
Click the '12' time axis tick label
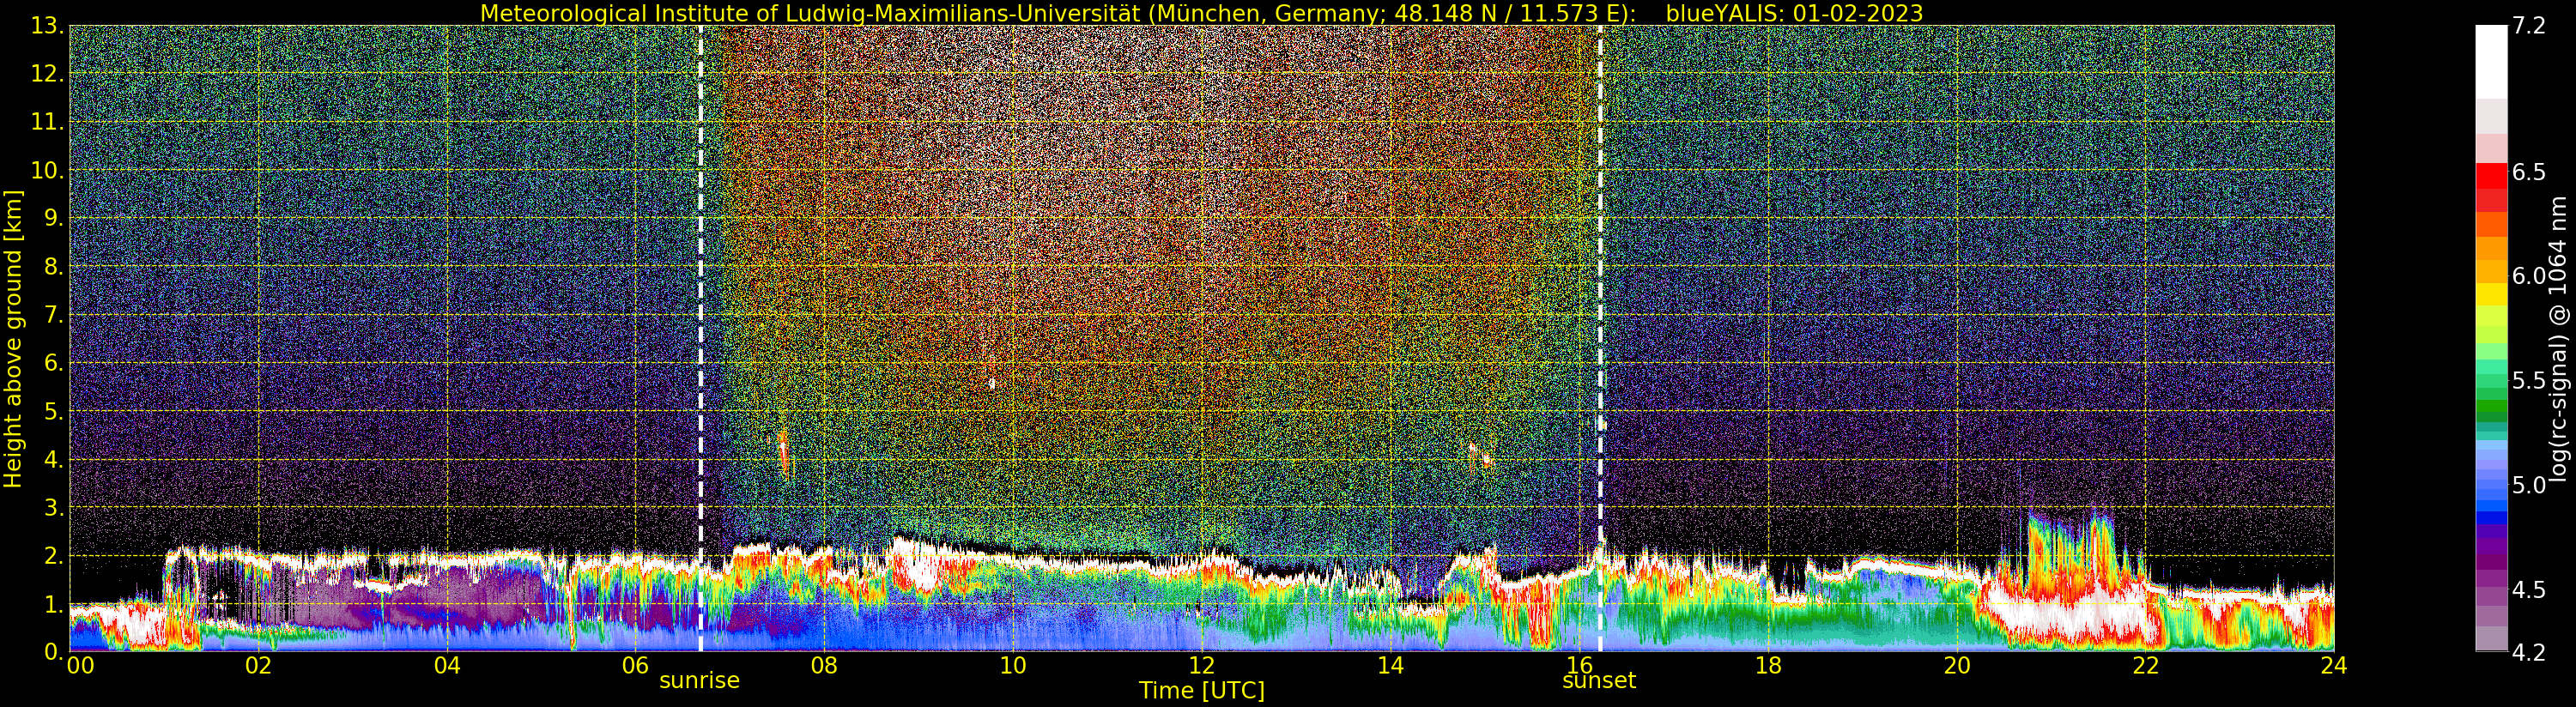[x=1201, y=665]
